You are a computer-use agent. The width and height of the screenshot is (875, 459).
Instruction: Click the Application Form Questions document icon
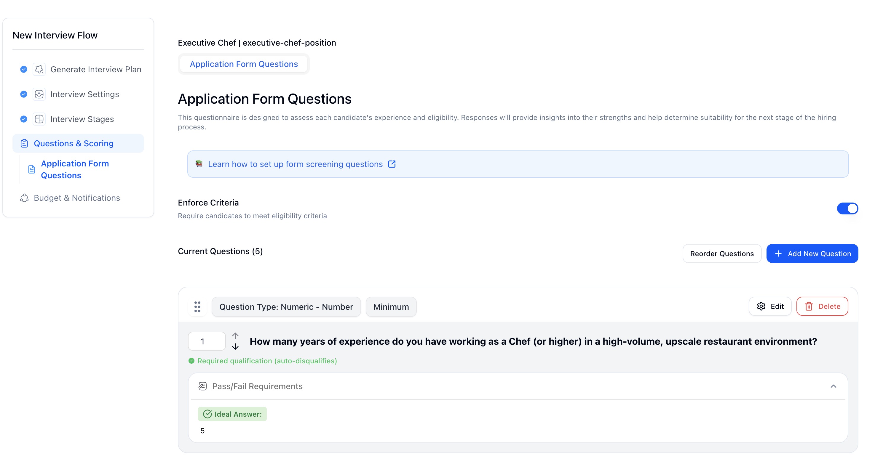click(32, 169)
